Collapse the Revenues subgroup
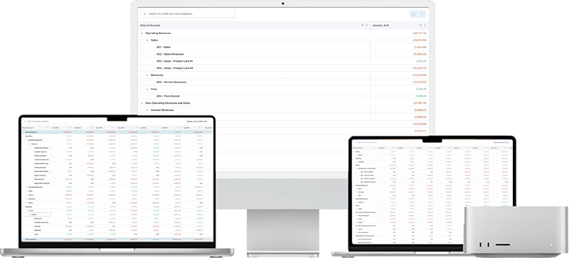 [x=147, y=75]
